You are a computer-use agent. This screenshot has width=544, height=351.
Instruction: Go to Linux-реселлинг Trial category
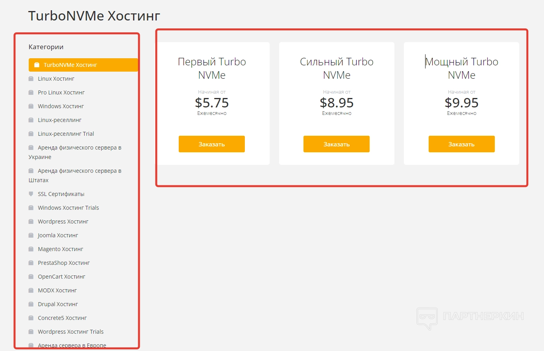point(66,134)
